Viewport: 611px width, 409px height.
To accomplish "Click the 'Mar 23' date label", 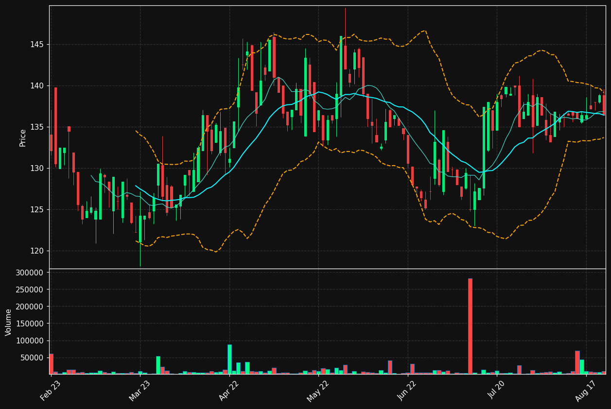I will [x=140, y=391].
